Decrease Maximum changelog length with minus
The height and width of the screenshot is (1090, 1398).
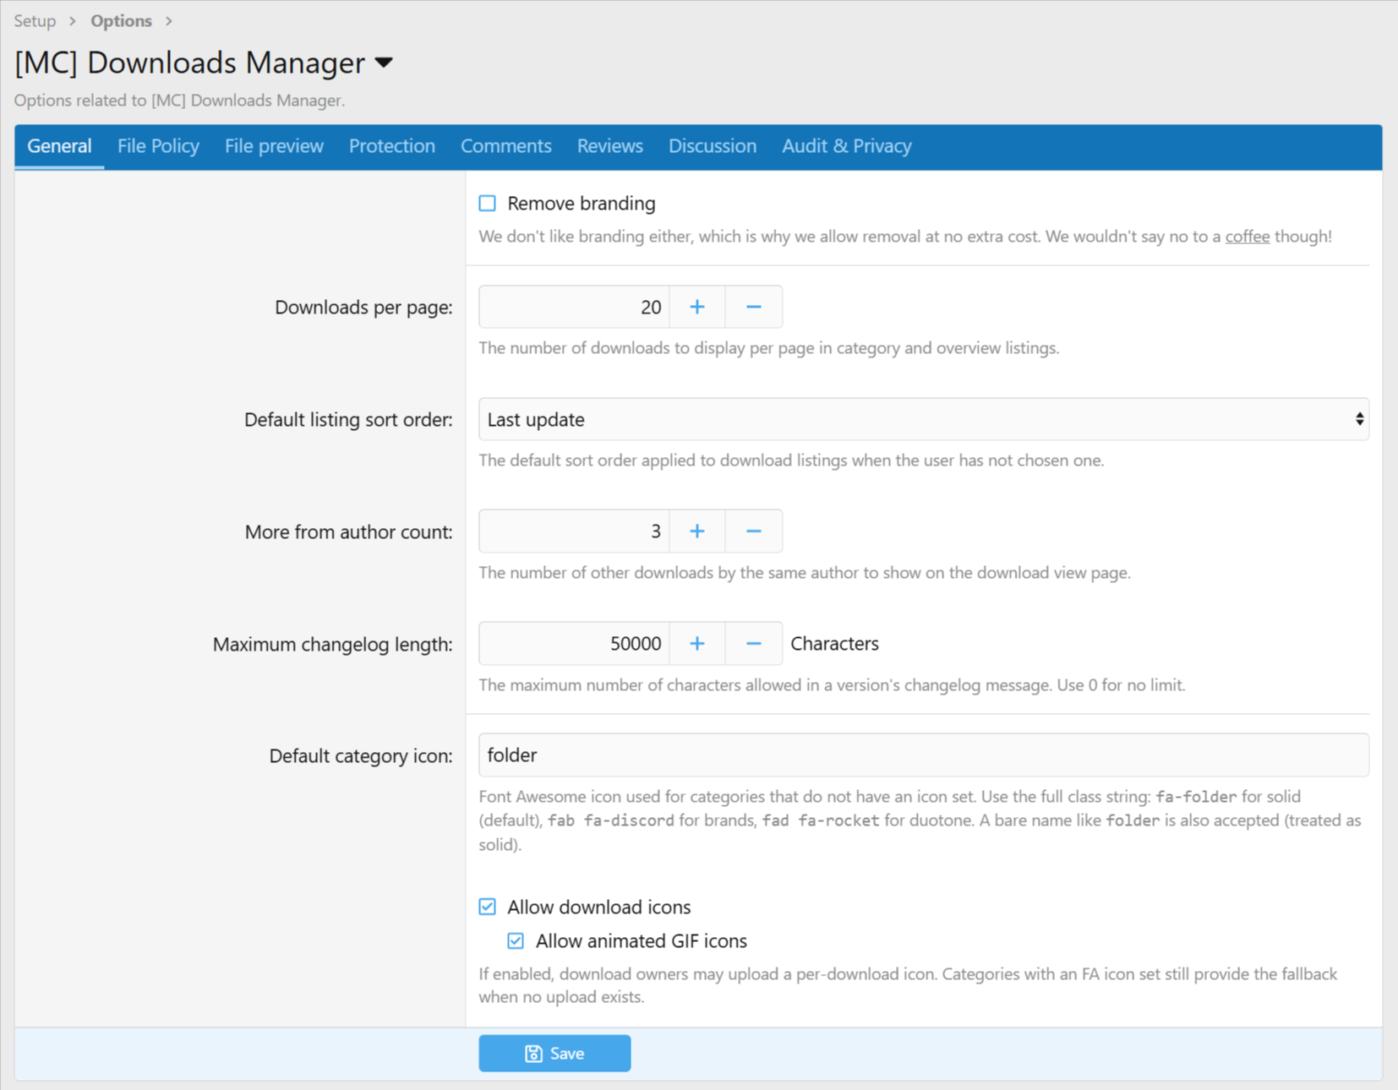[x=754, y=644]
